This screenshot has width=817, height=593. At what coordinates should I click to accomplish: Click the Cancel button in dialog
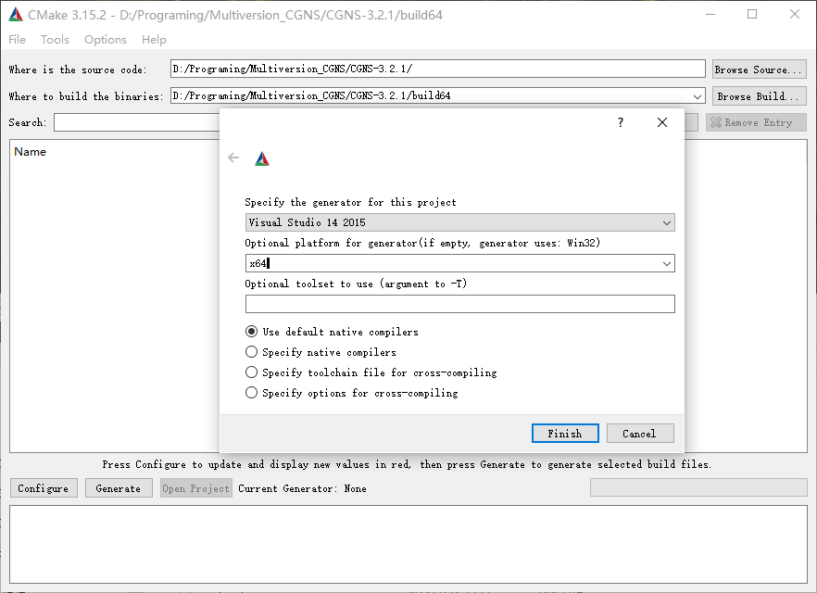[x=640, y=434]
